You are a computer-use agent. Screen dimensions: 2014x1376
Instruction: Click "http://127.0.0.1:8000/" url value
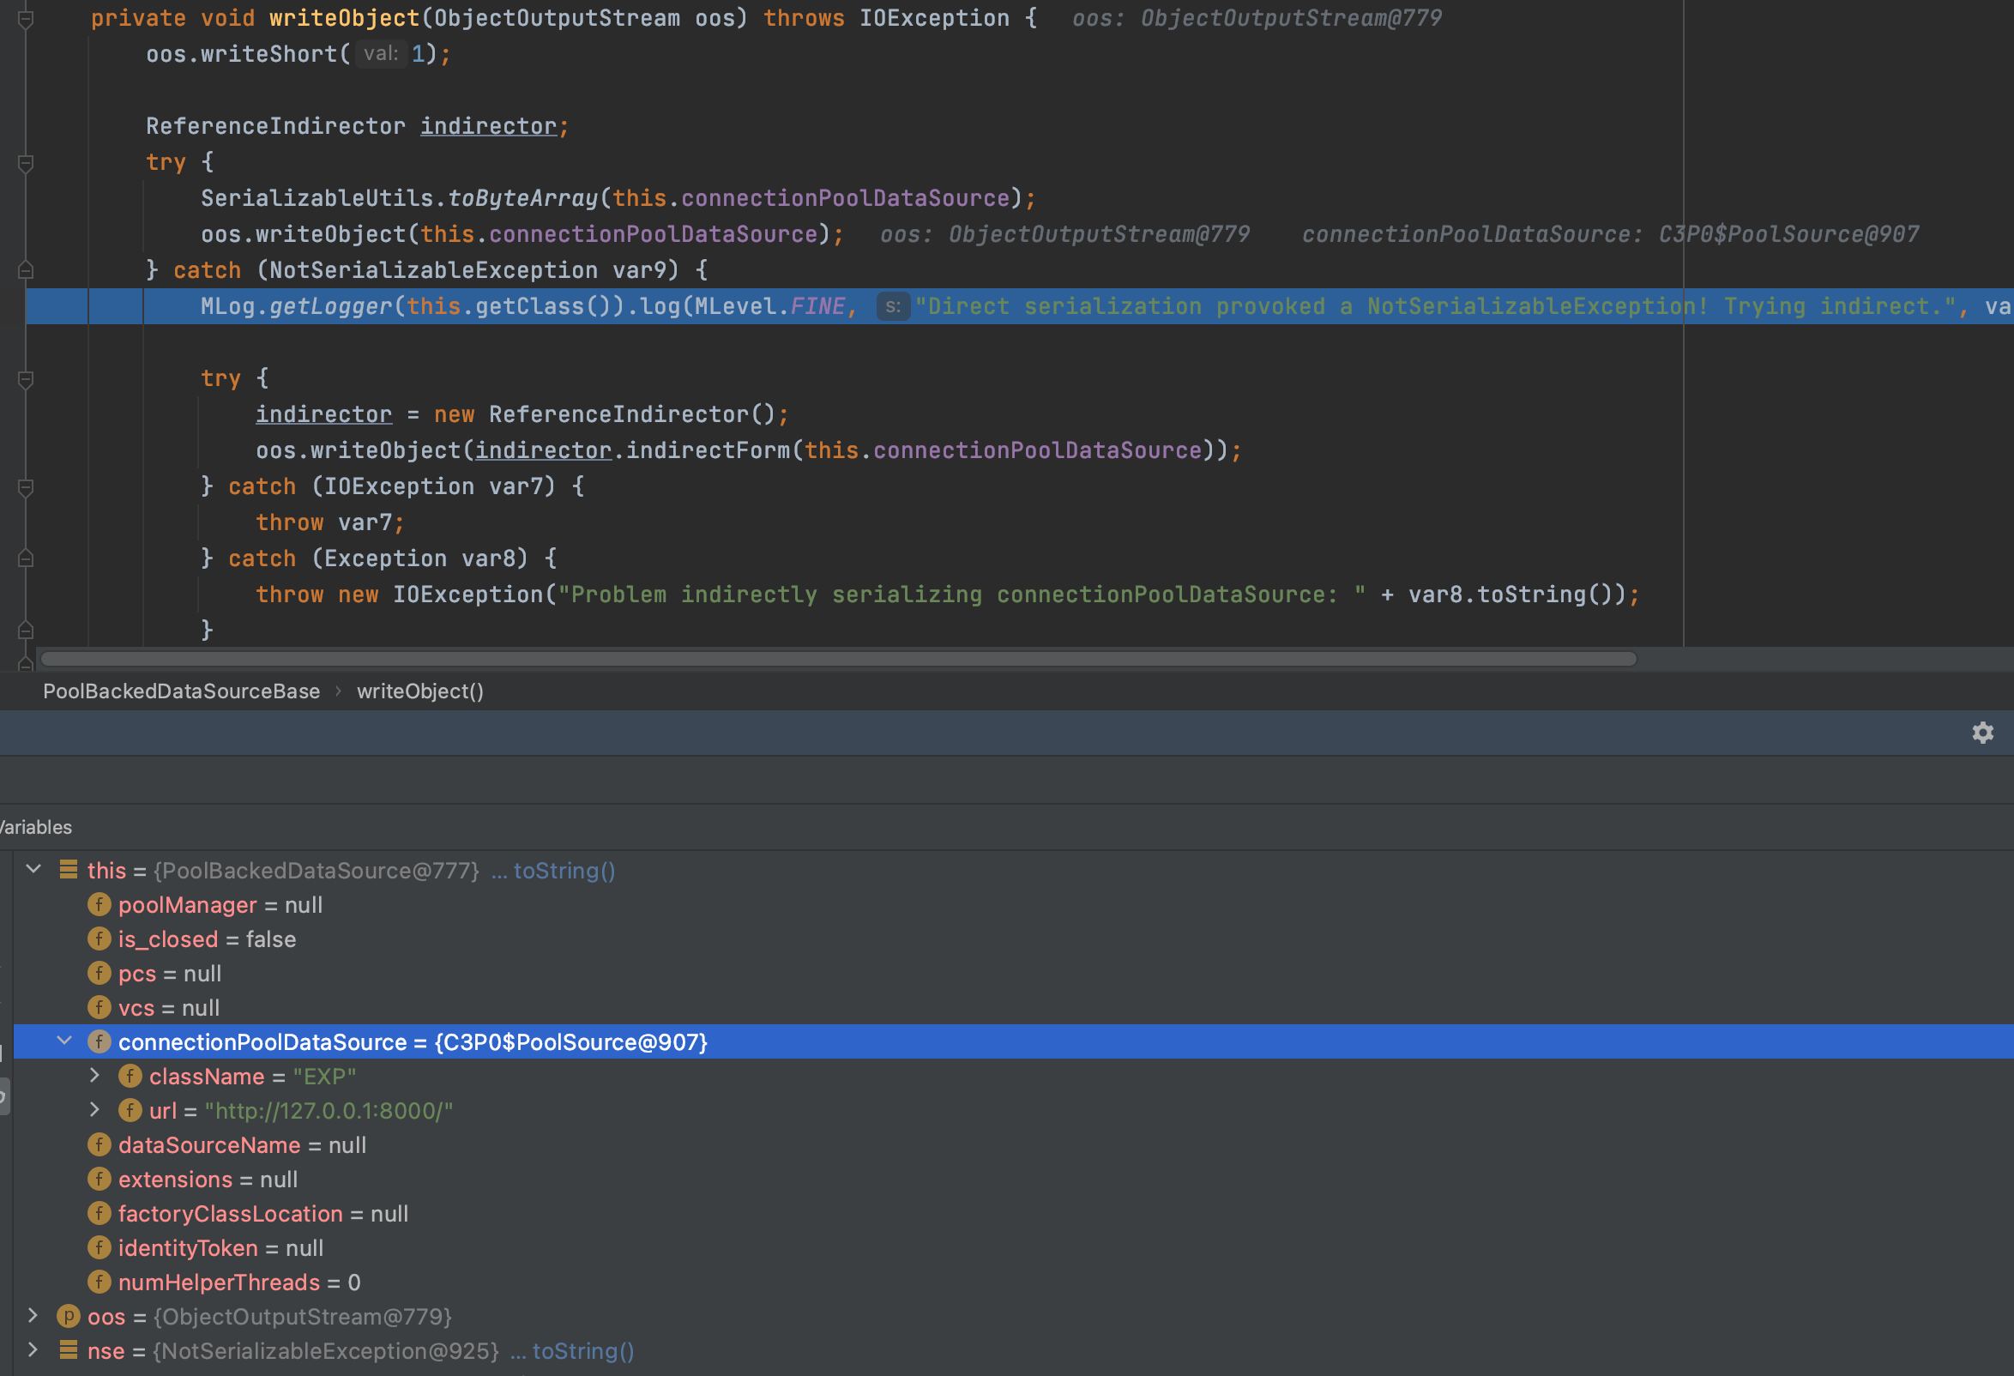click(x=329, y=1111)
